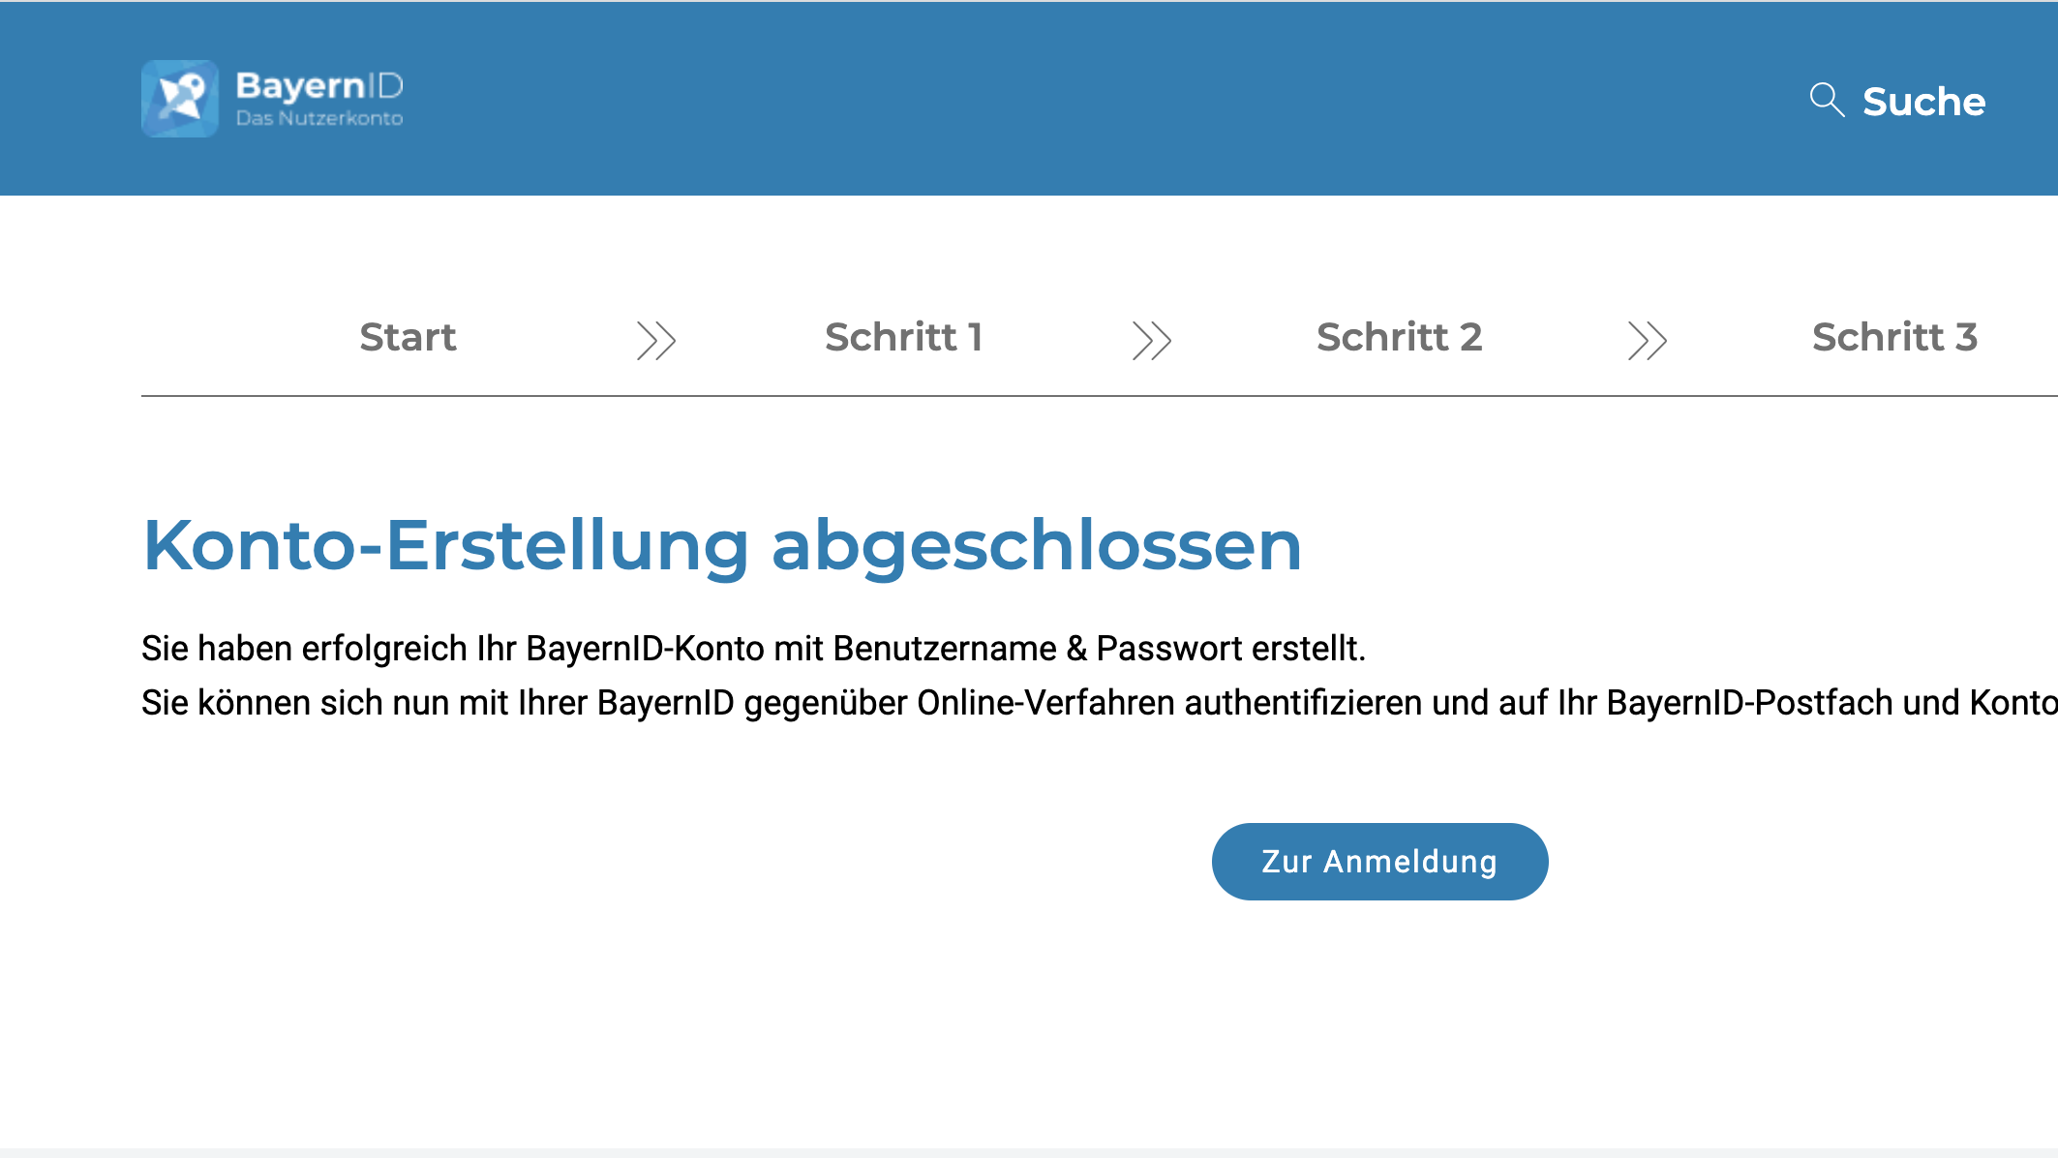Viewport: 2058px width, 1158px height.
Task: Select the Schritt 2 step
Action: click(x=1400, y=337)
